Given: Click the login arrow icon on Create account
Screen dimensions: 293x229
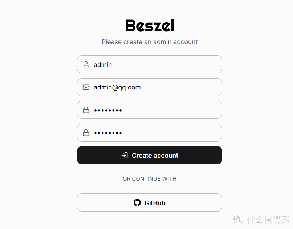Looking at the screenshot, I should coord(125,155).
